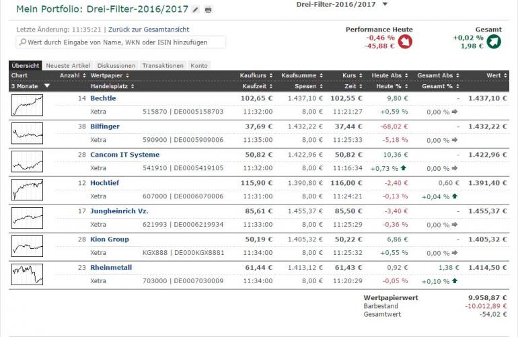Click the magnifier icon in the search field
Image resolution: width=518 pixels, height=337 pixels.
(x=22, y=42)
